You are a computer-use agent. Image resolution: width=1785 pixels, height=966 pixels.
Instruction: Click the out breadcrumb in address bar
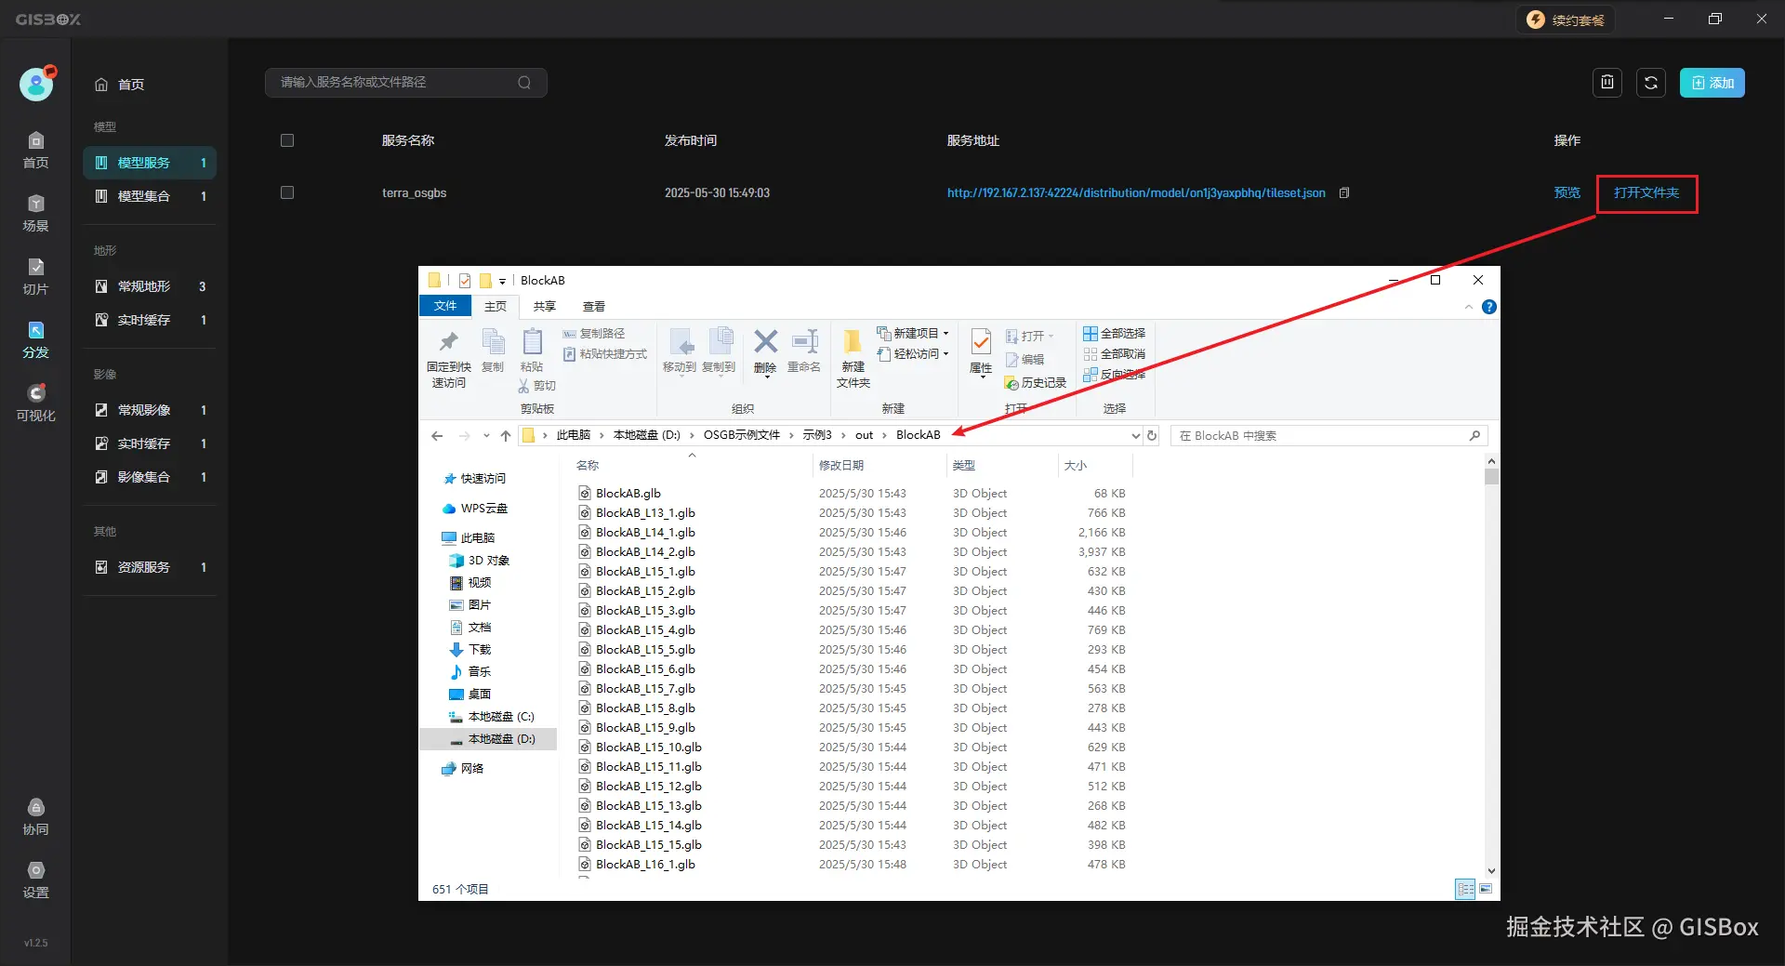coord(864,435)
